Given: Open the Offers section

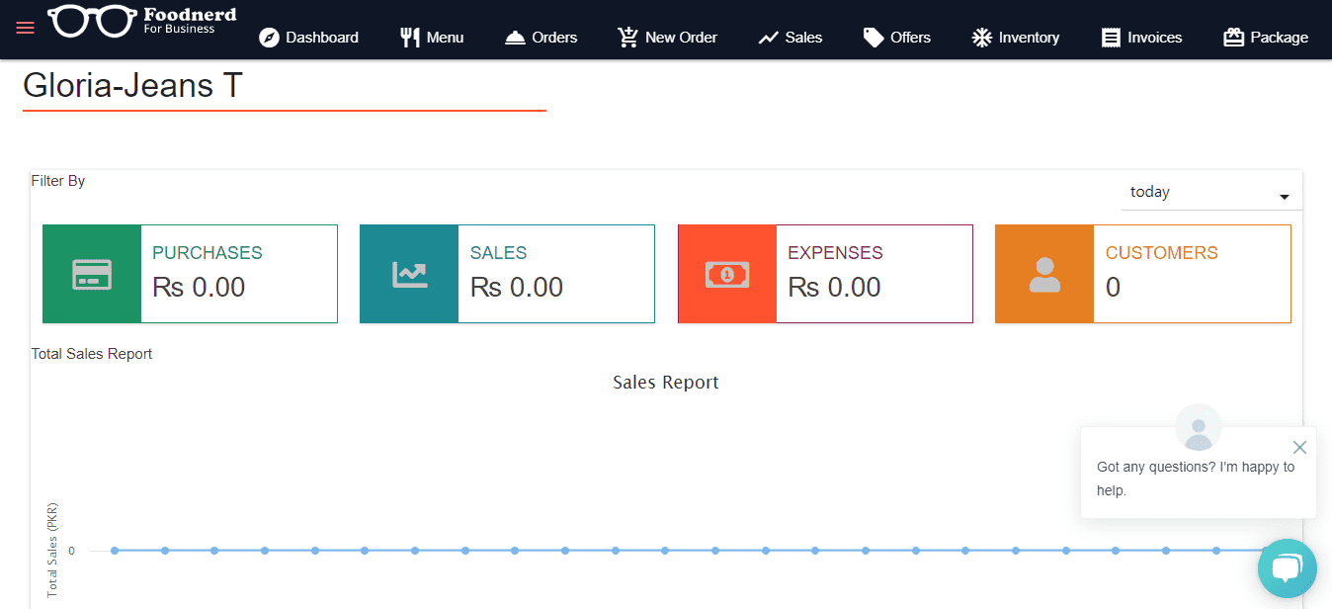Looking at the screenshot, I should pos(897,38).
